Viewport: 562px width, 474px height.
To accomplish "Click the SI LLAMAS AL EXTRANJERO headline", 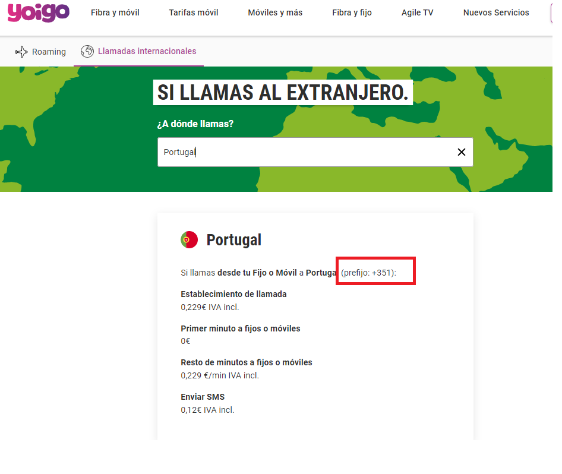I will 283,93.
